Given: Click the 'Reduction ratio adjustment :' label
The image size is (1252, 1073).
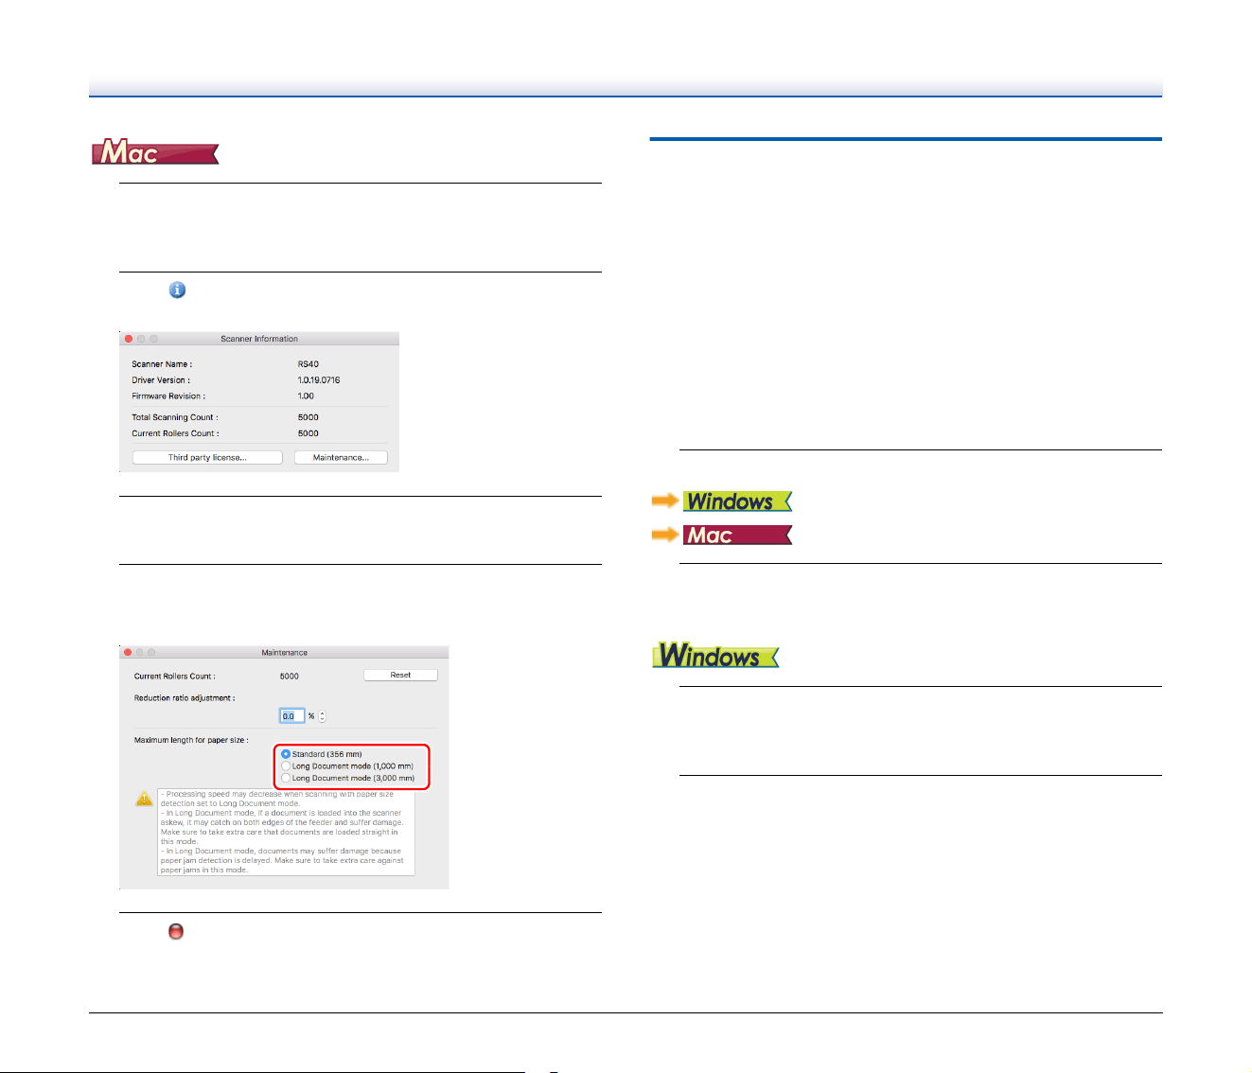Looking at the screenshot, I should (x=185, y=698).
